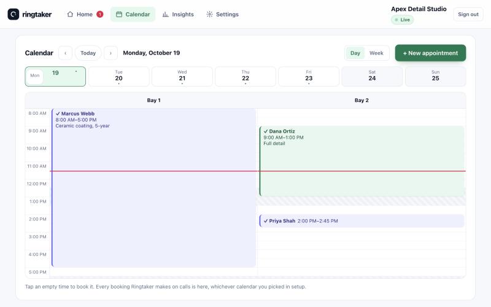Viewport: 491px width, 307px height.
Task: Click the Full detail service text
Action: pos(274,144)
